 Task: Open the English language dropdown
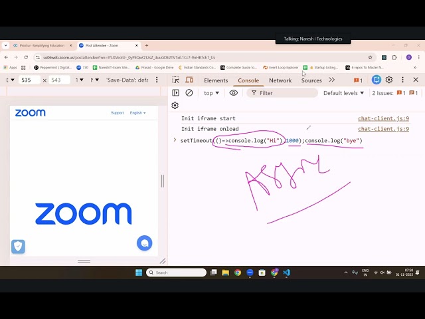point(137,113)
